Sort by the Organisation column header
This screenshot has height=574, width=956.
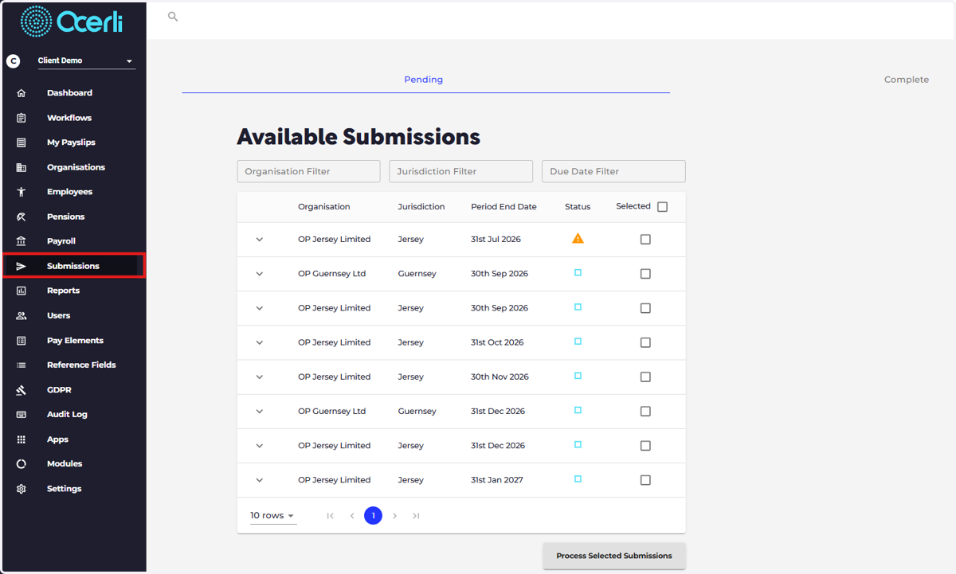click(x=324, y=207)
